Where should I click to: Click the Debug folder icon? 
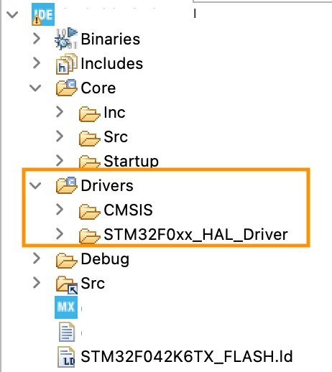[x=67, y=260]
